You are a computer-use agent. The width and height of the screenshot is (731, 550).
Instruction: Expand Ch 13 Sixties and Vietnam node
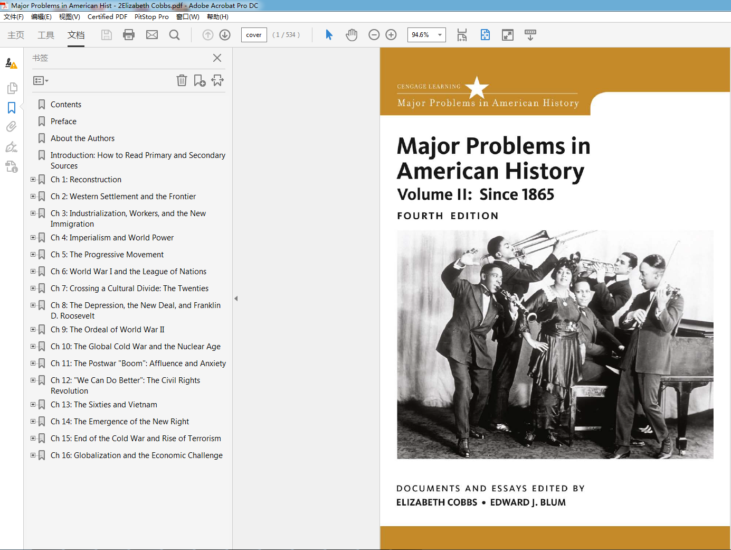(33, 405)
